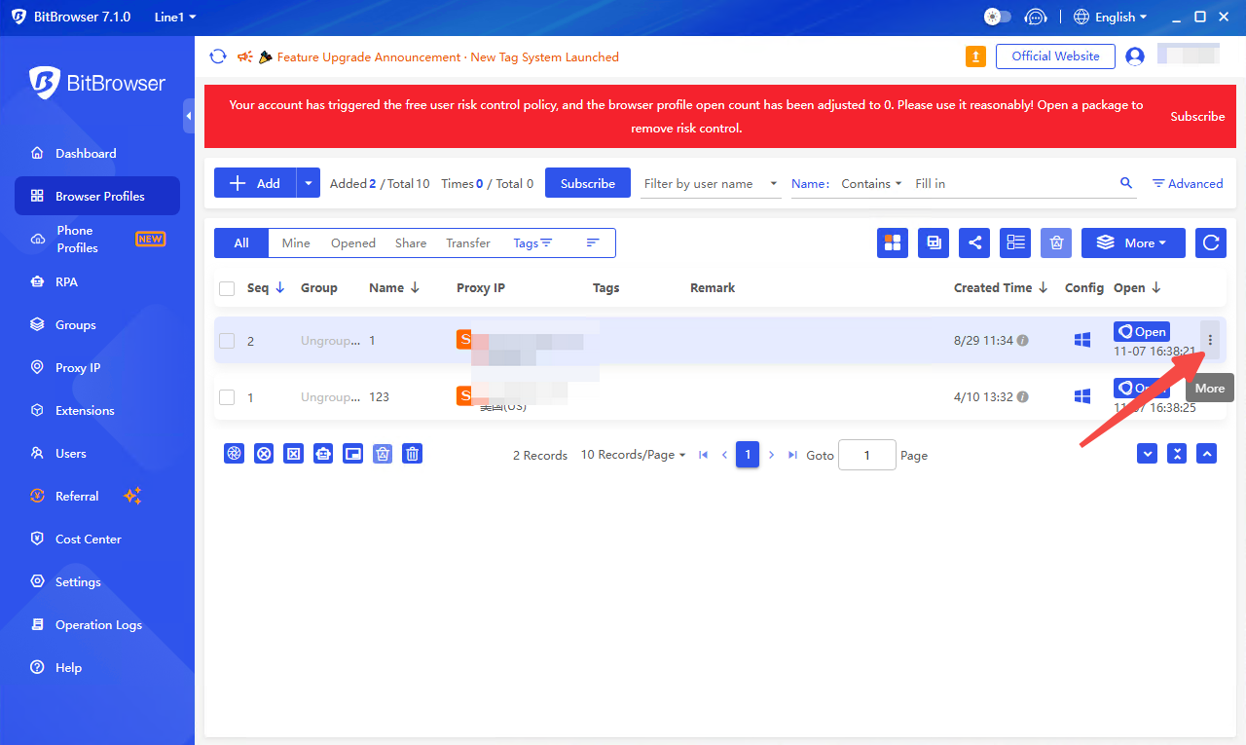Image resolution: width=1246 pixels, height=745 pixels.
Task: Switch to the Opened tab
Action: [352, 243]
